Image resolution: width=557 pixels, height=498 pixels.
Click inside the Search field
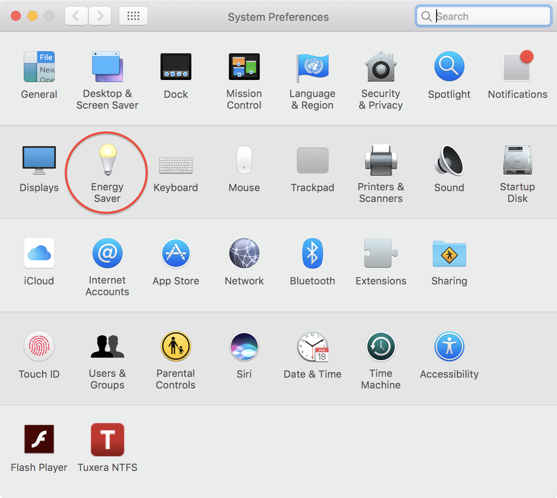484,16
